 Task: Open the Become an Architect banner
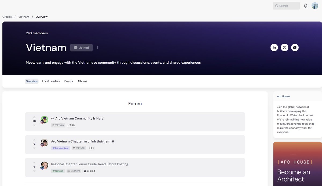click(298, 164)
